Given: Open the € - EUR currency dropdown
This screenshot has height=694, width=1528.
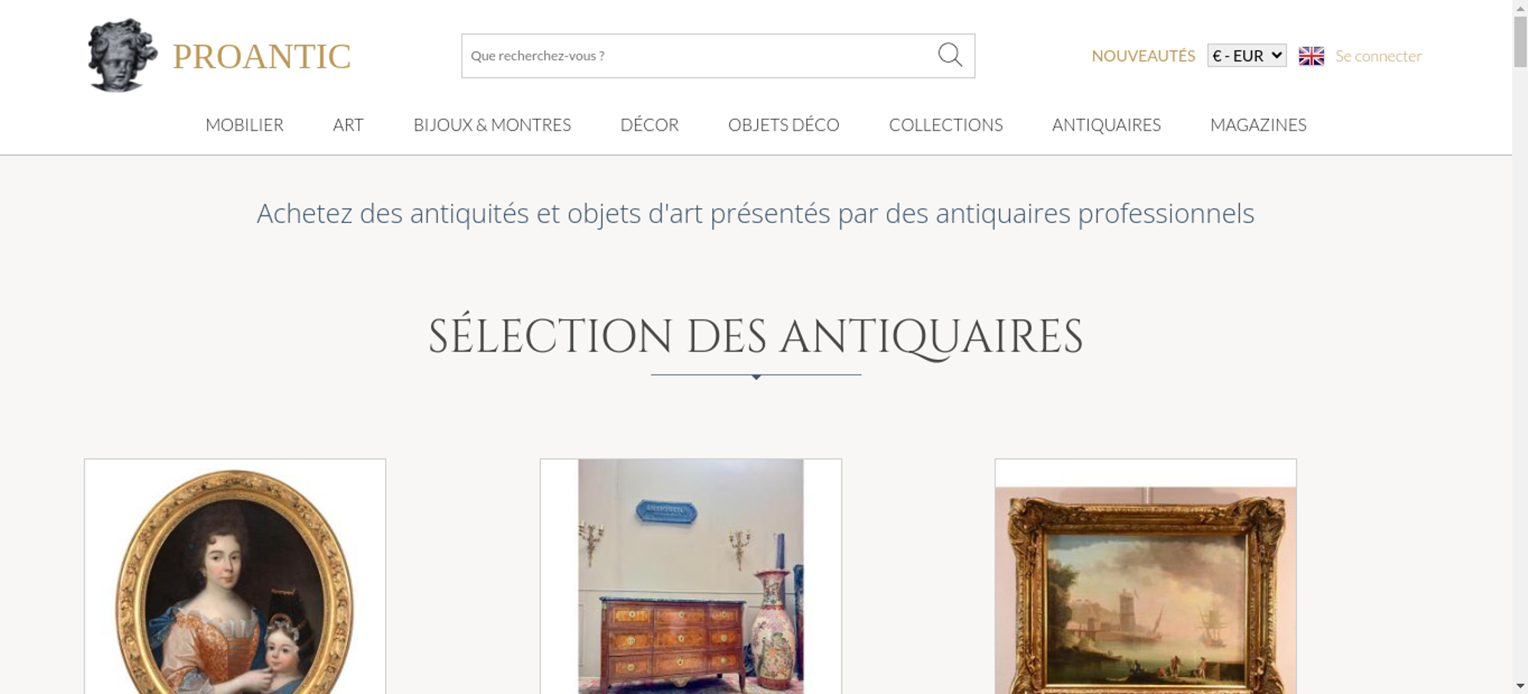Looking at the screenshot, I should [1247, 56].
